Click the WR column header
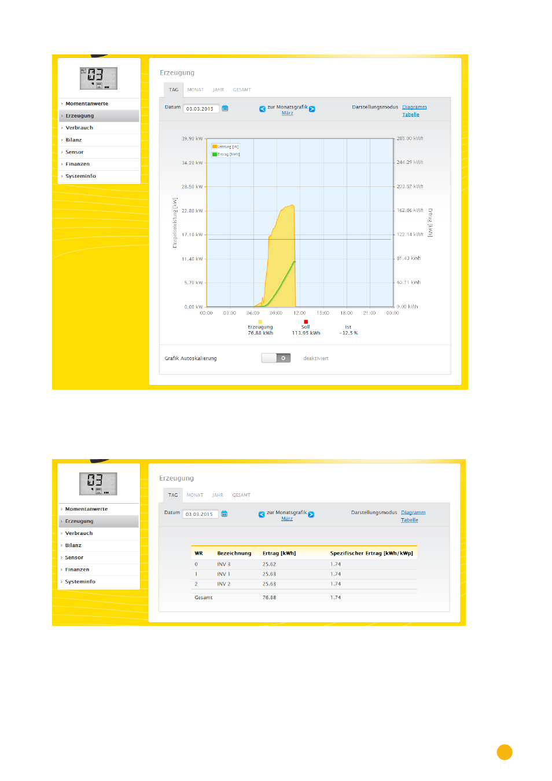Image resolution: width=552 pixels, height=781 pixels. [198, 553]
